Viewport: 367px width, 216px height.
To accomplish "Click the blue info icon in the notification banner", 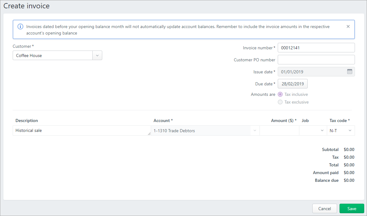I will (20, 26).
